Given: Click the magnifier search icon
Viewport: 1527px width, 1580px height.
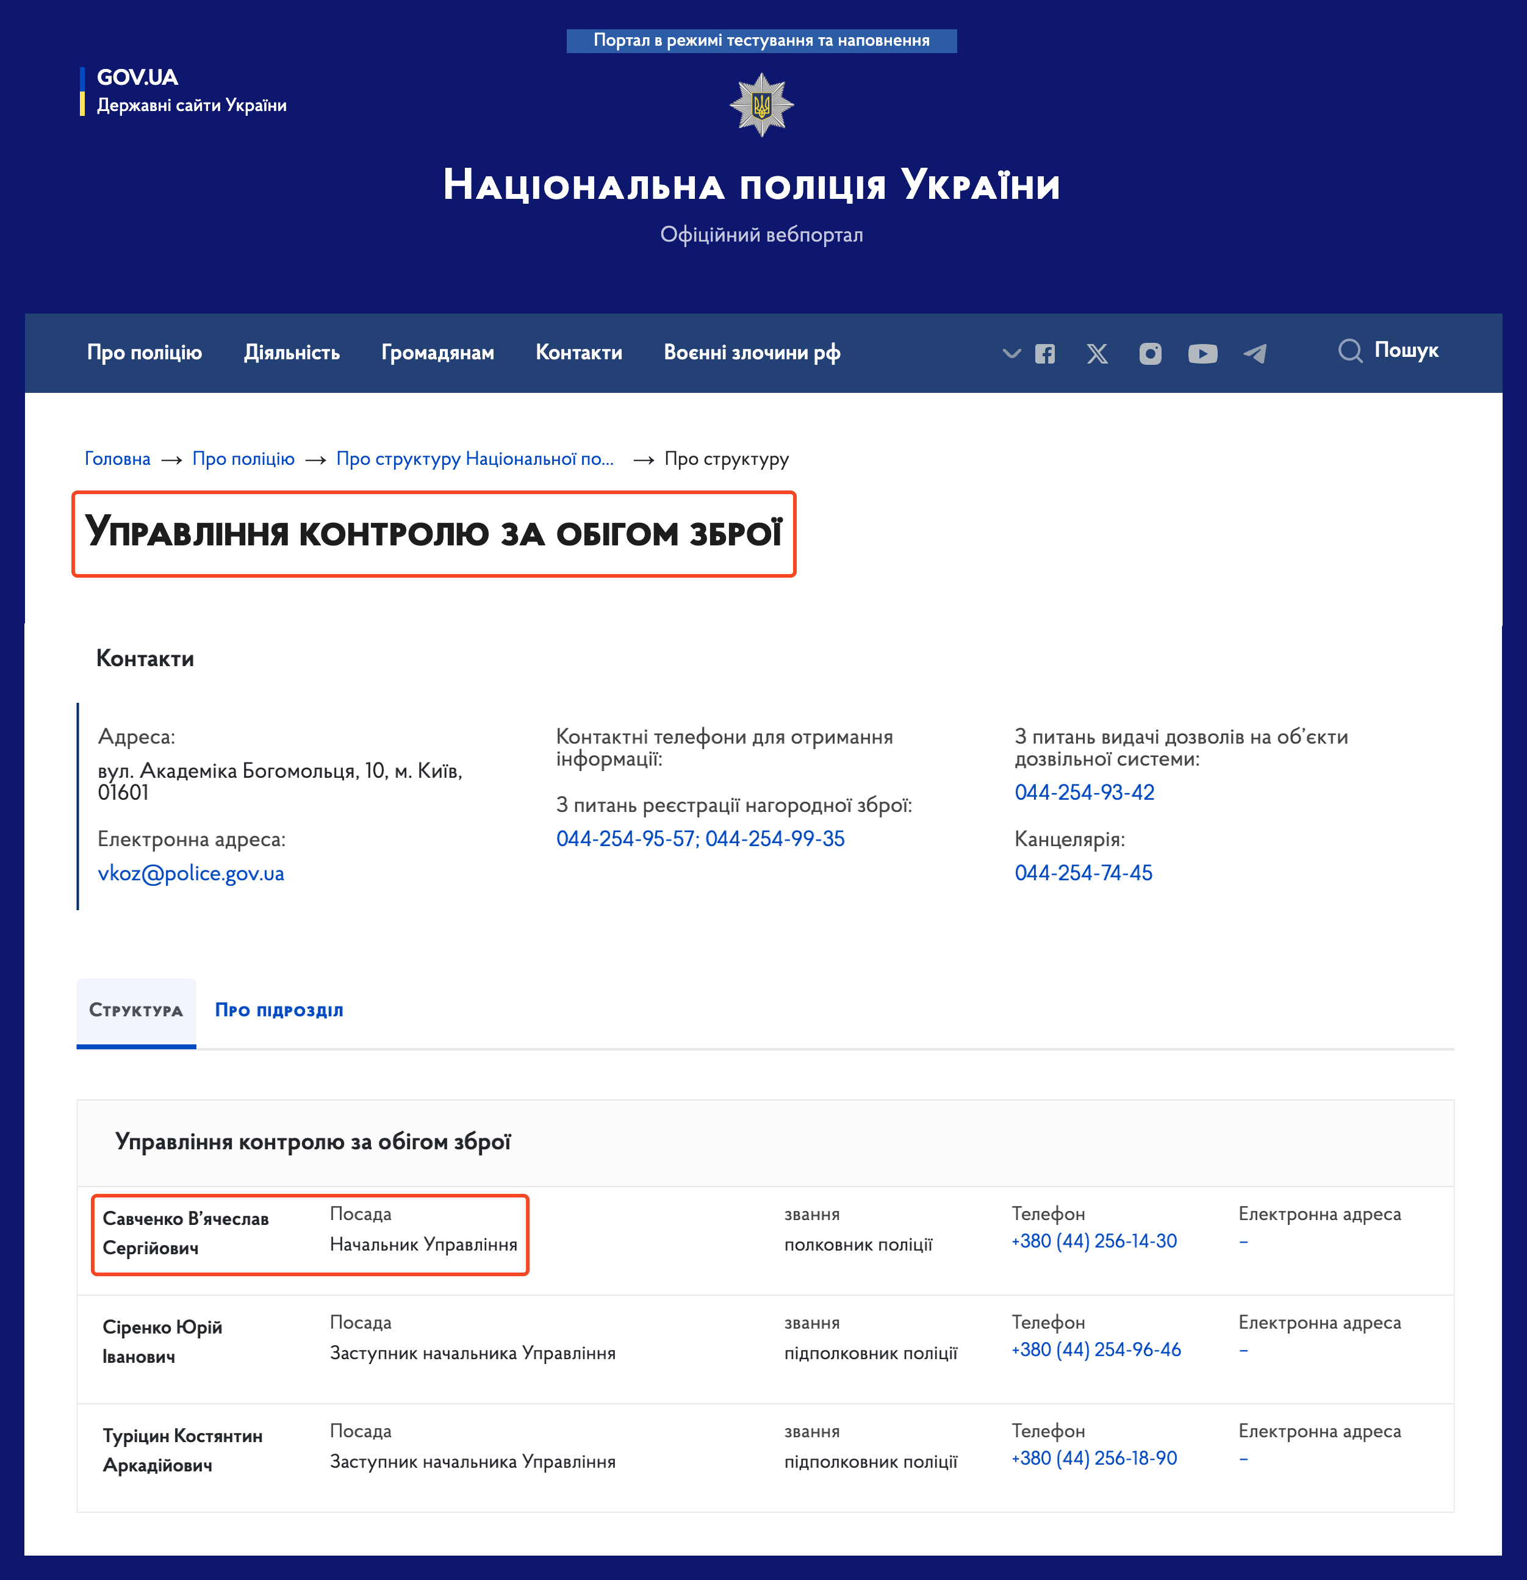Looking at the screenshot, I should pyautogui.click(x=1351, y=351).
